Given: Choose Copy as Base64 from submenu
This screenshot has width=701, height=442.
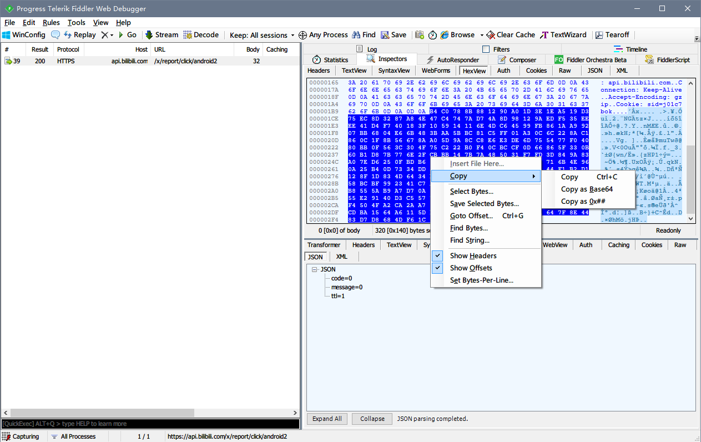Looking at the screenshot, I should (x=587, y=189).
